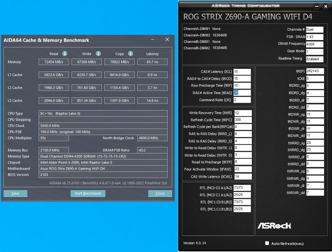Select the tRRD_S field
The image size is (332, 252).
243,141
